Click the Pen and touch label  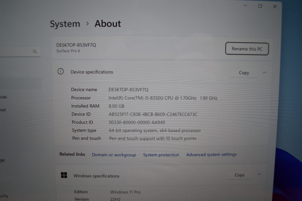86,138
